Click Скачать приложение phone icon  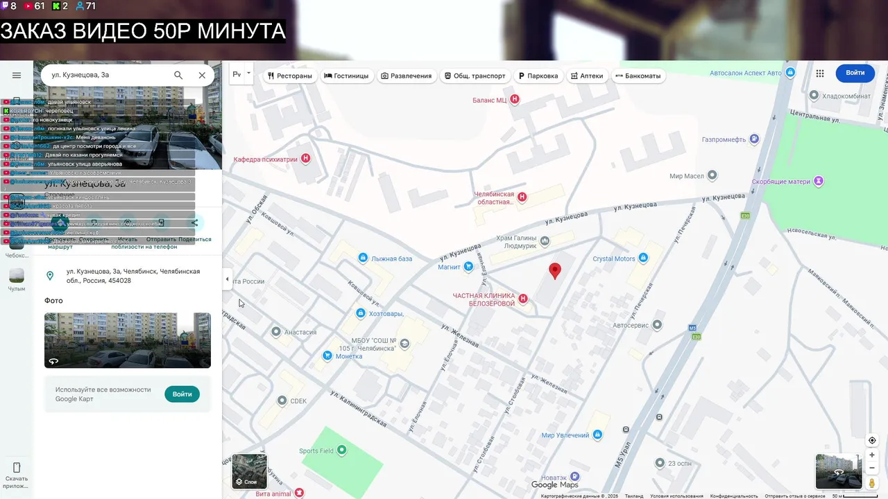point(17,467)
